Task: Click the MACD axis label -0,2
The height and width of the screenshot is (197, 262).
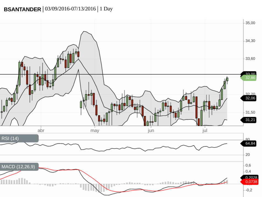Action: 249,190
